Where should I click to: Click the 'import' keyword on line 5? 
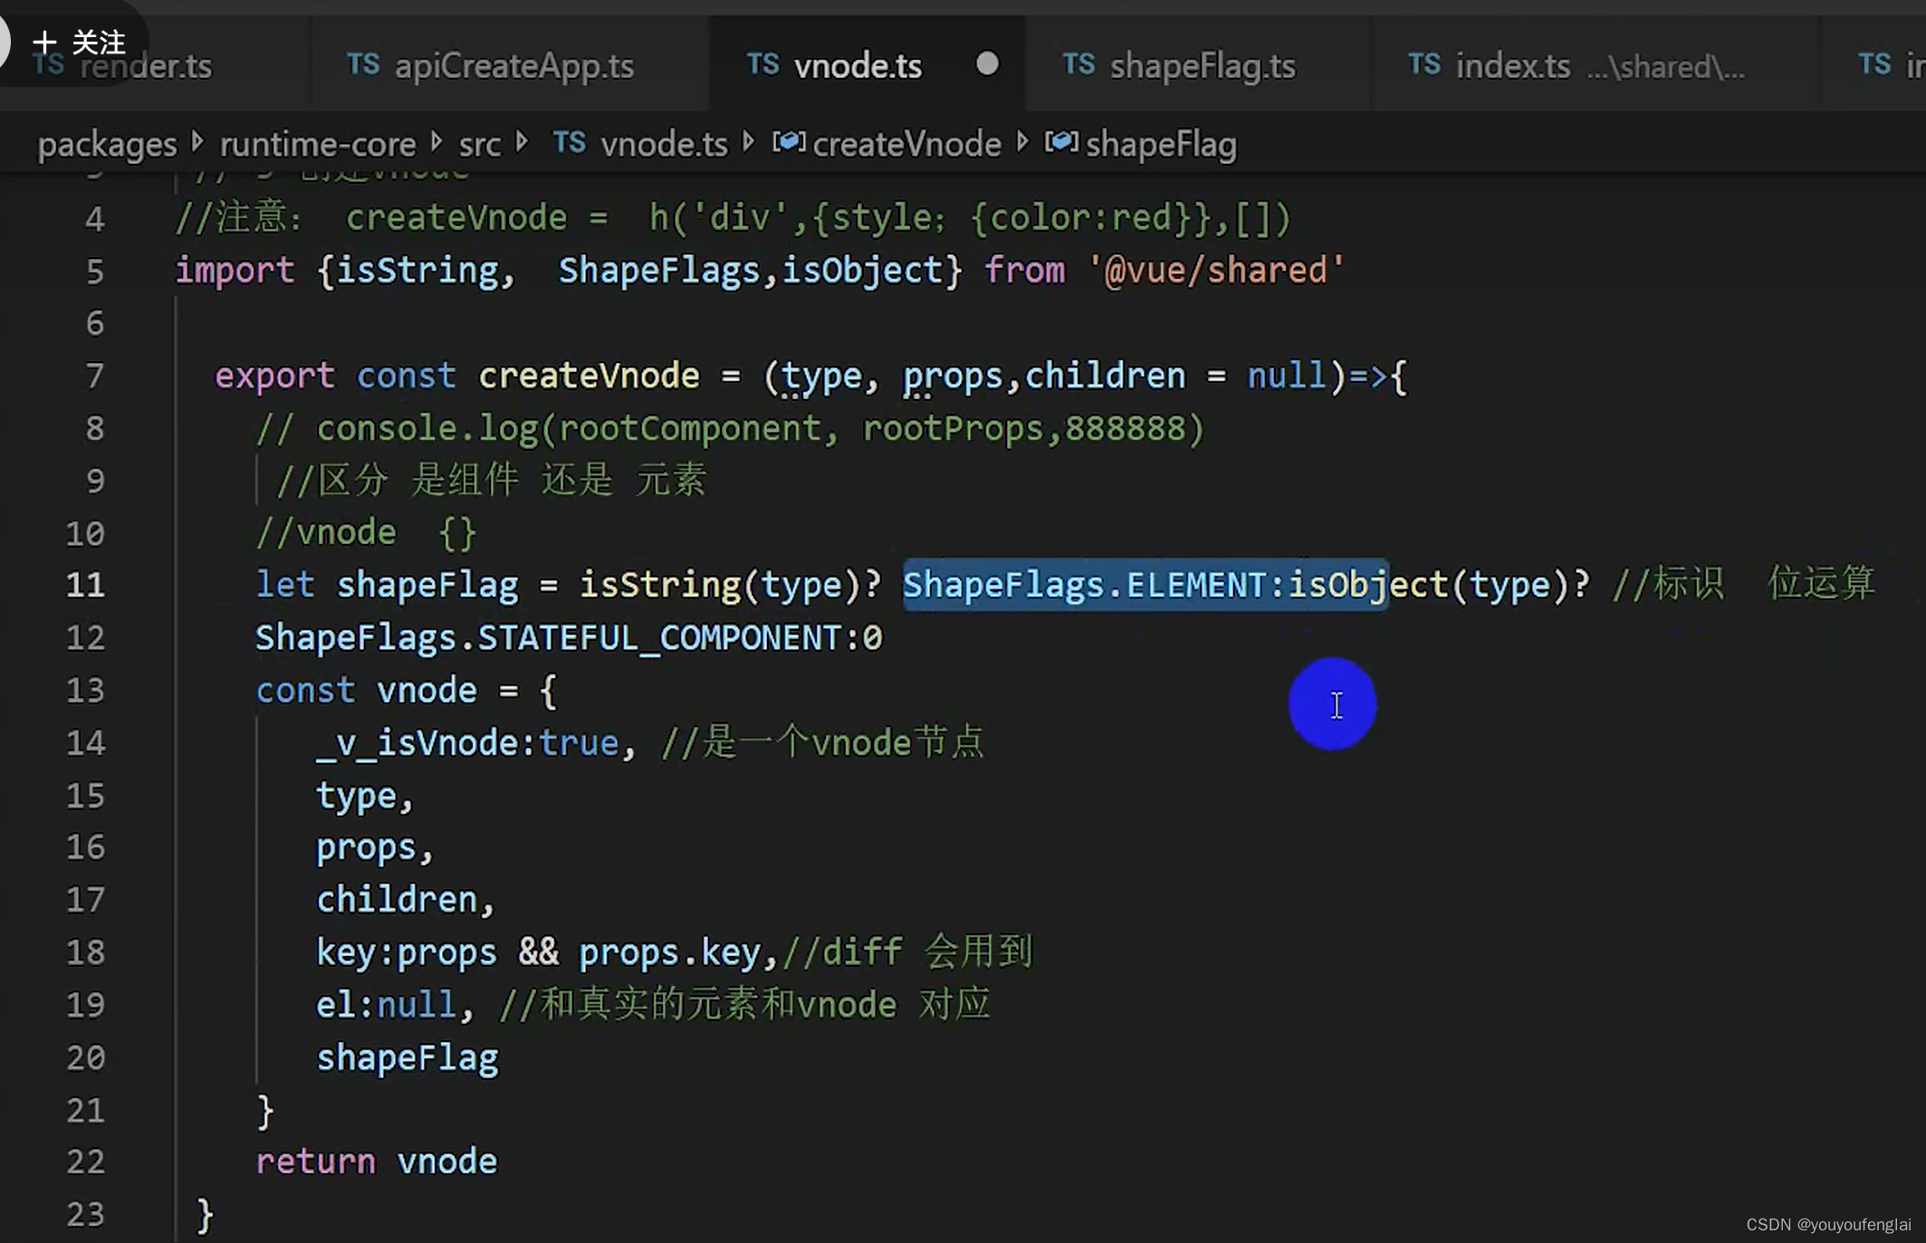click(x=235, y=271)
